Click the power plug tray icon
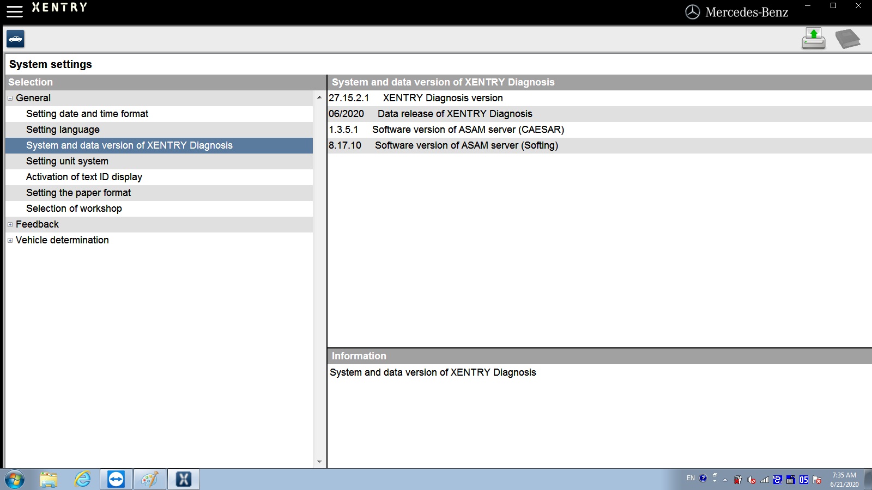This screenshot has height=490, width=872. (738, 480)
